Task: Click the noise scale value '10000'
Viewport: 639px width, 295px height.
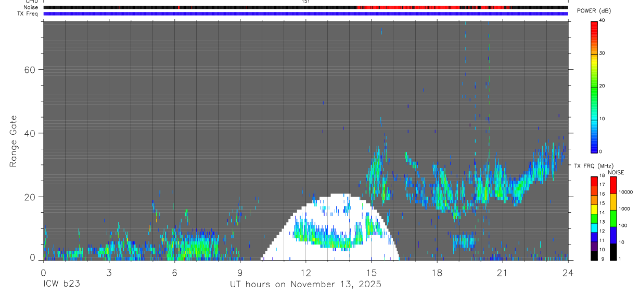Action: click(x=625, y=193)
